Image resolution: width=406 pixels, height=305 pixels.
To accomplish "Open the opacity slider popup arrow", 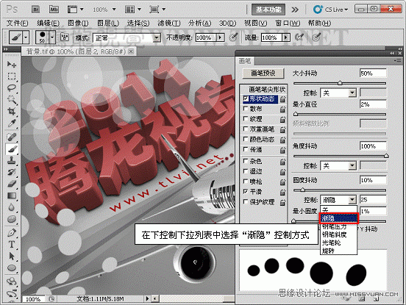I will tap(221, 37).
